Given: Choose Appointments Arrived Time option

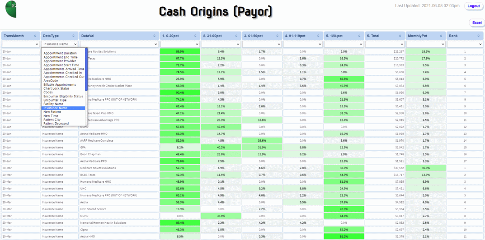Looking at the screenshot, I should 63,69.
